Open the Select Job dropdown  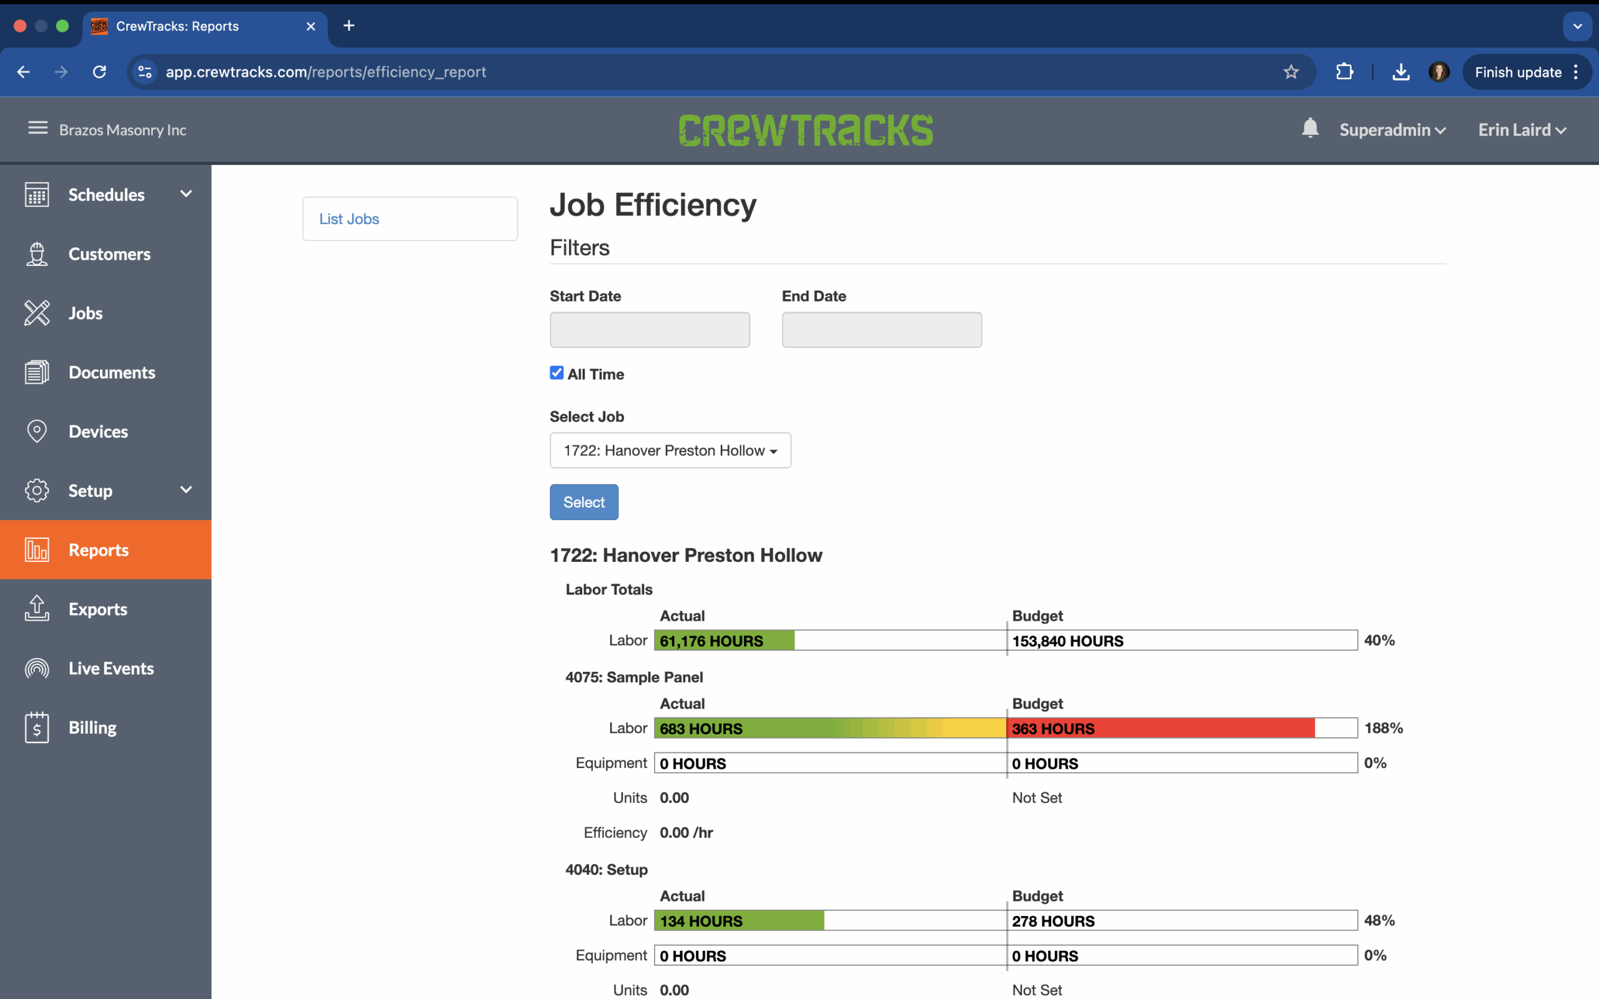(x=670, y=451)
